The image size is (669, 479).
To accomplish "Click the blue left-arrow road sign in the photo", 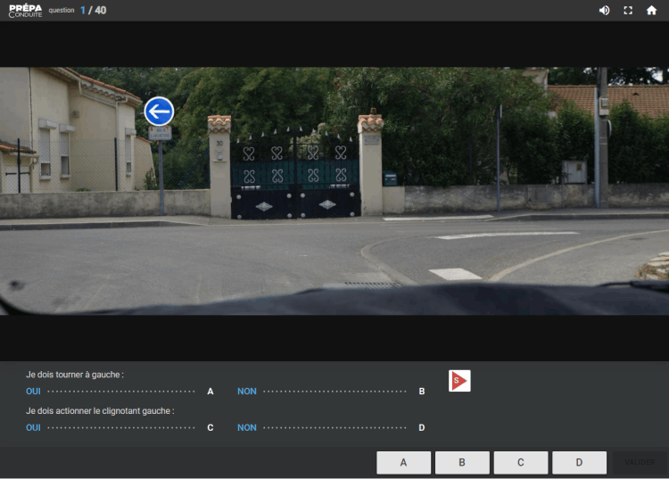I will (x=159, y=111).
